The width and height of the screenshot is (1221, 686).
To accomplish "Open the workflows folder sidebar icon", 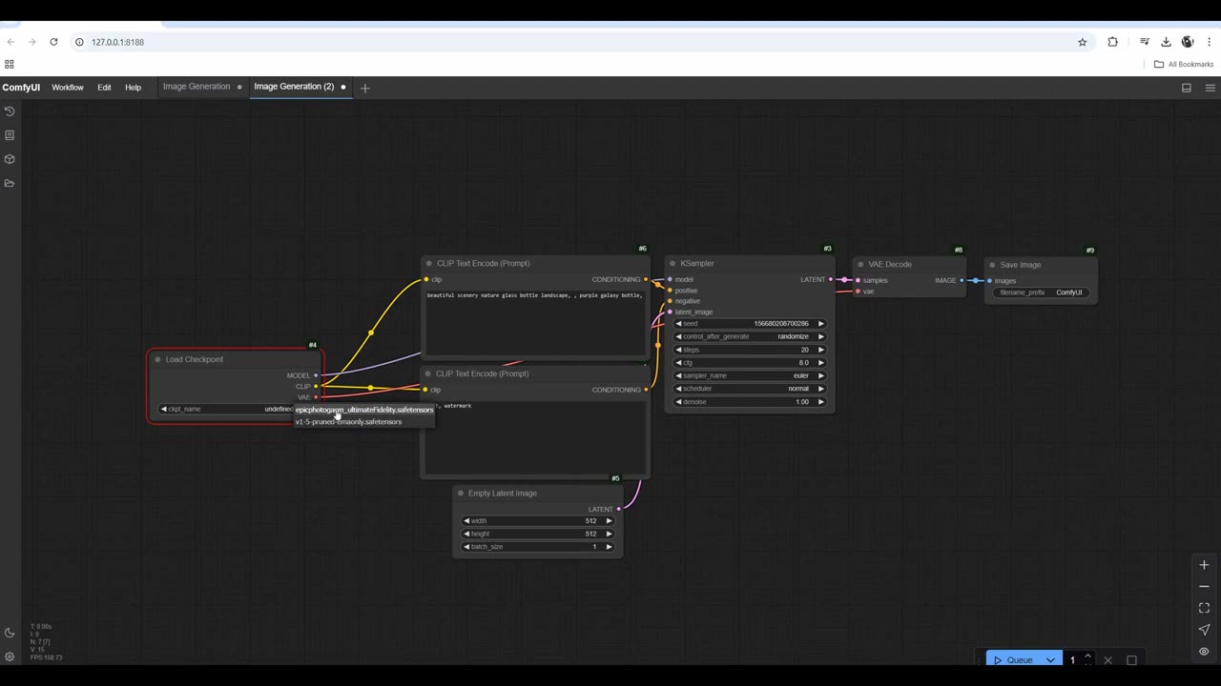I will tap(10, 183).
